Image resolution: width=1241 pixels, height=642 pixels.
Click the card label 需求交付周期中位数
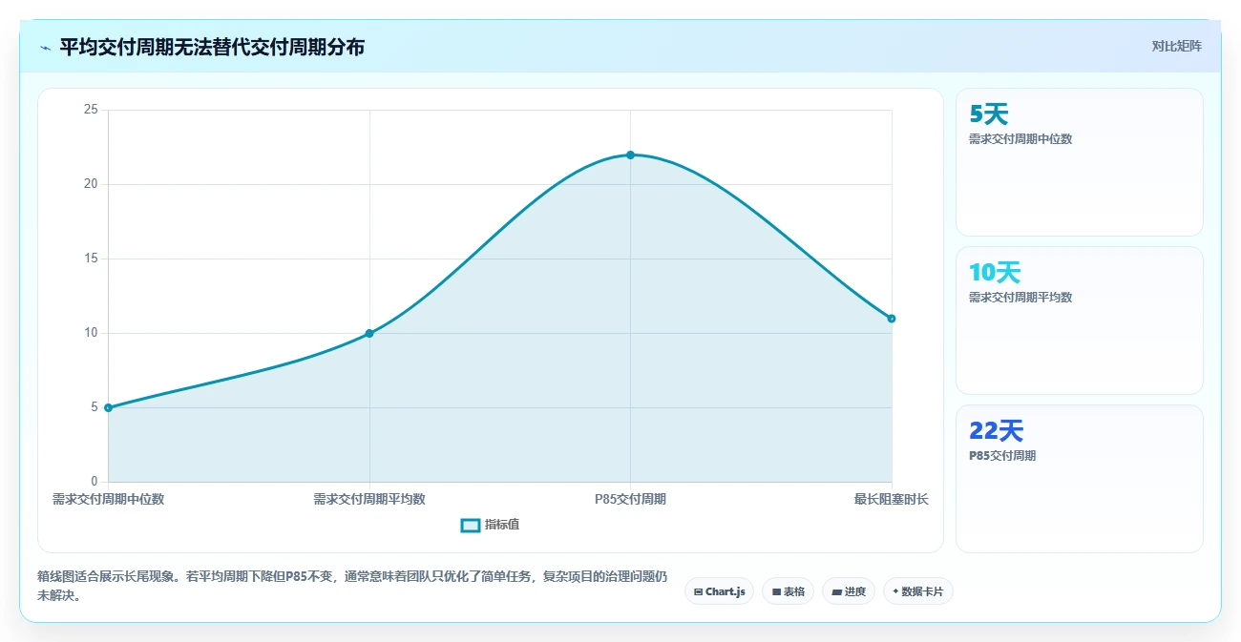[1020, 138]
